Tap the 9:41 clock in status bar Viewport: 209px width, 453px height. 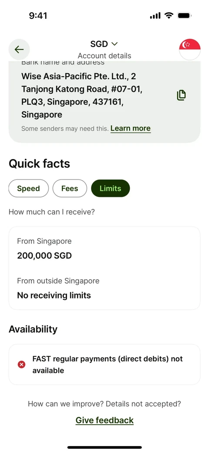pyautogui.click(x=38, y=16)
